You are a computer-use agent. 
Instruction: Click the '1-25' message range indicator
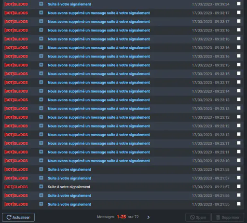pyautogui.click(x=122, y=217)
